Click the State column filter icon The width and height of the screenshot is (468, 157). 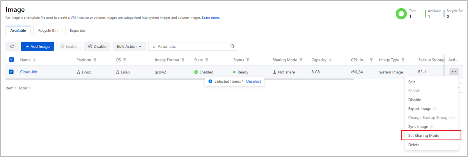[207, 60]
